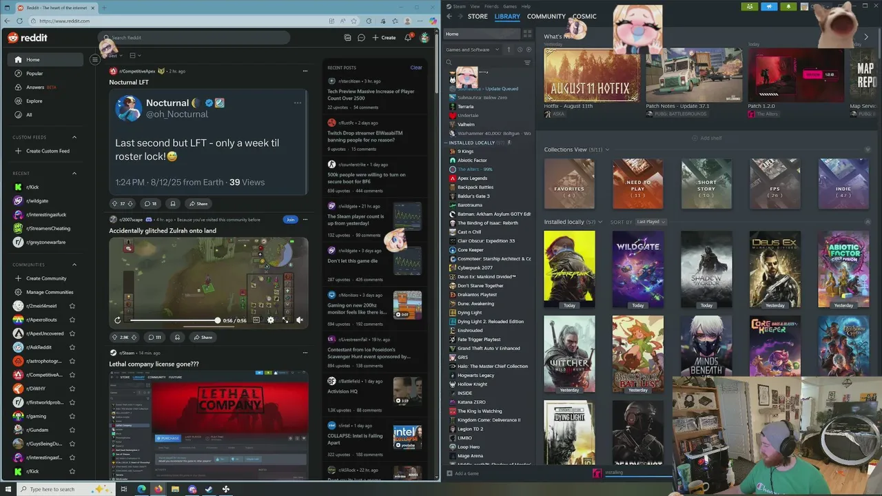Click Steam ready-to-play filter icon

click(529, 50)
